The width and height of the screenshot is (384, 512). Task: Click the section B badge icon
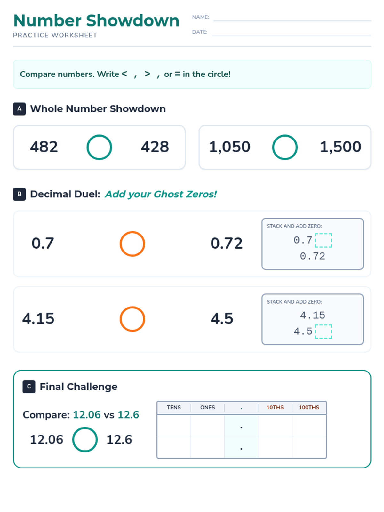point(19,194)
